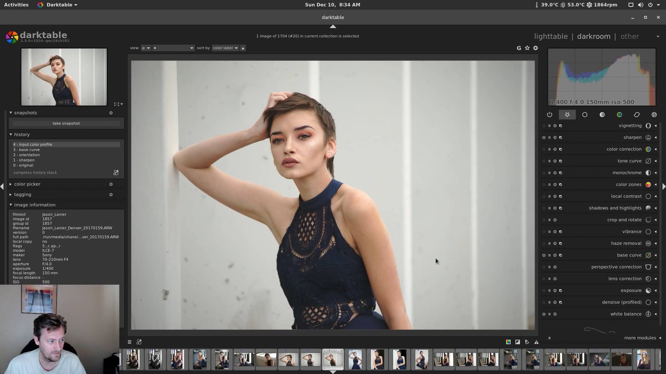Select '2 - orientation' in history list
The height and width of the screenshot is (374, 666).
coord(26,155)
